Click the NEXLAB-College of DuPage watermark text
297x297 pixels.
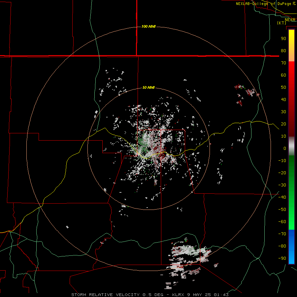(266, 4)
